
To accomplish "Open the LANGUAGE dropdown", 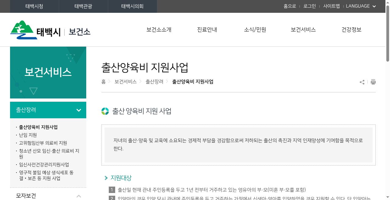I will [x=361, y=6].
